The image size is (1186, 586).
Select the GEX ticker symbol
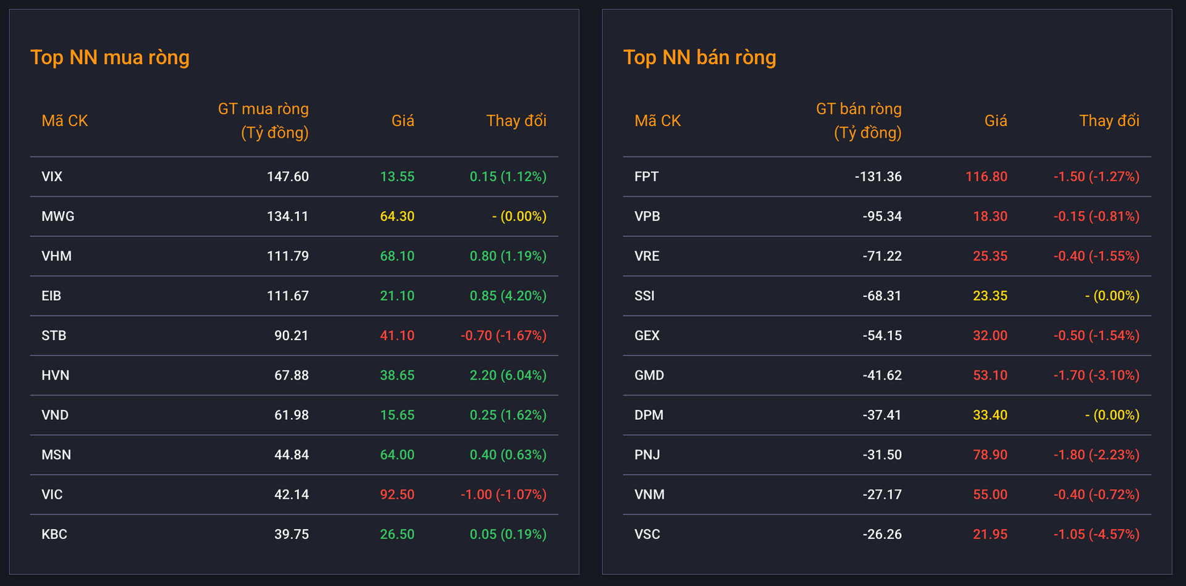pos(647,335)
